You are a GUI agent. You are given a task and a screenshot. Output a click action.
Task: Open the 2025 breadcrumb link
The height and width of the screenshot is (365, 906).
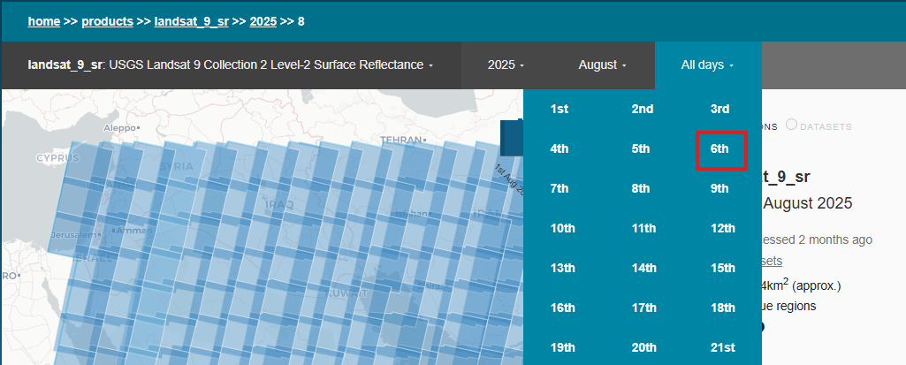tap(263, 22)
